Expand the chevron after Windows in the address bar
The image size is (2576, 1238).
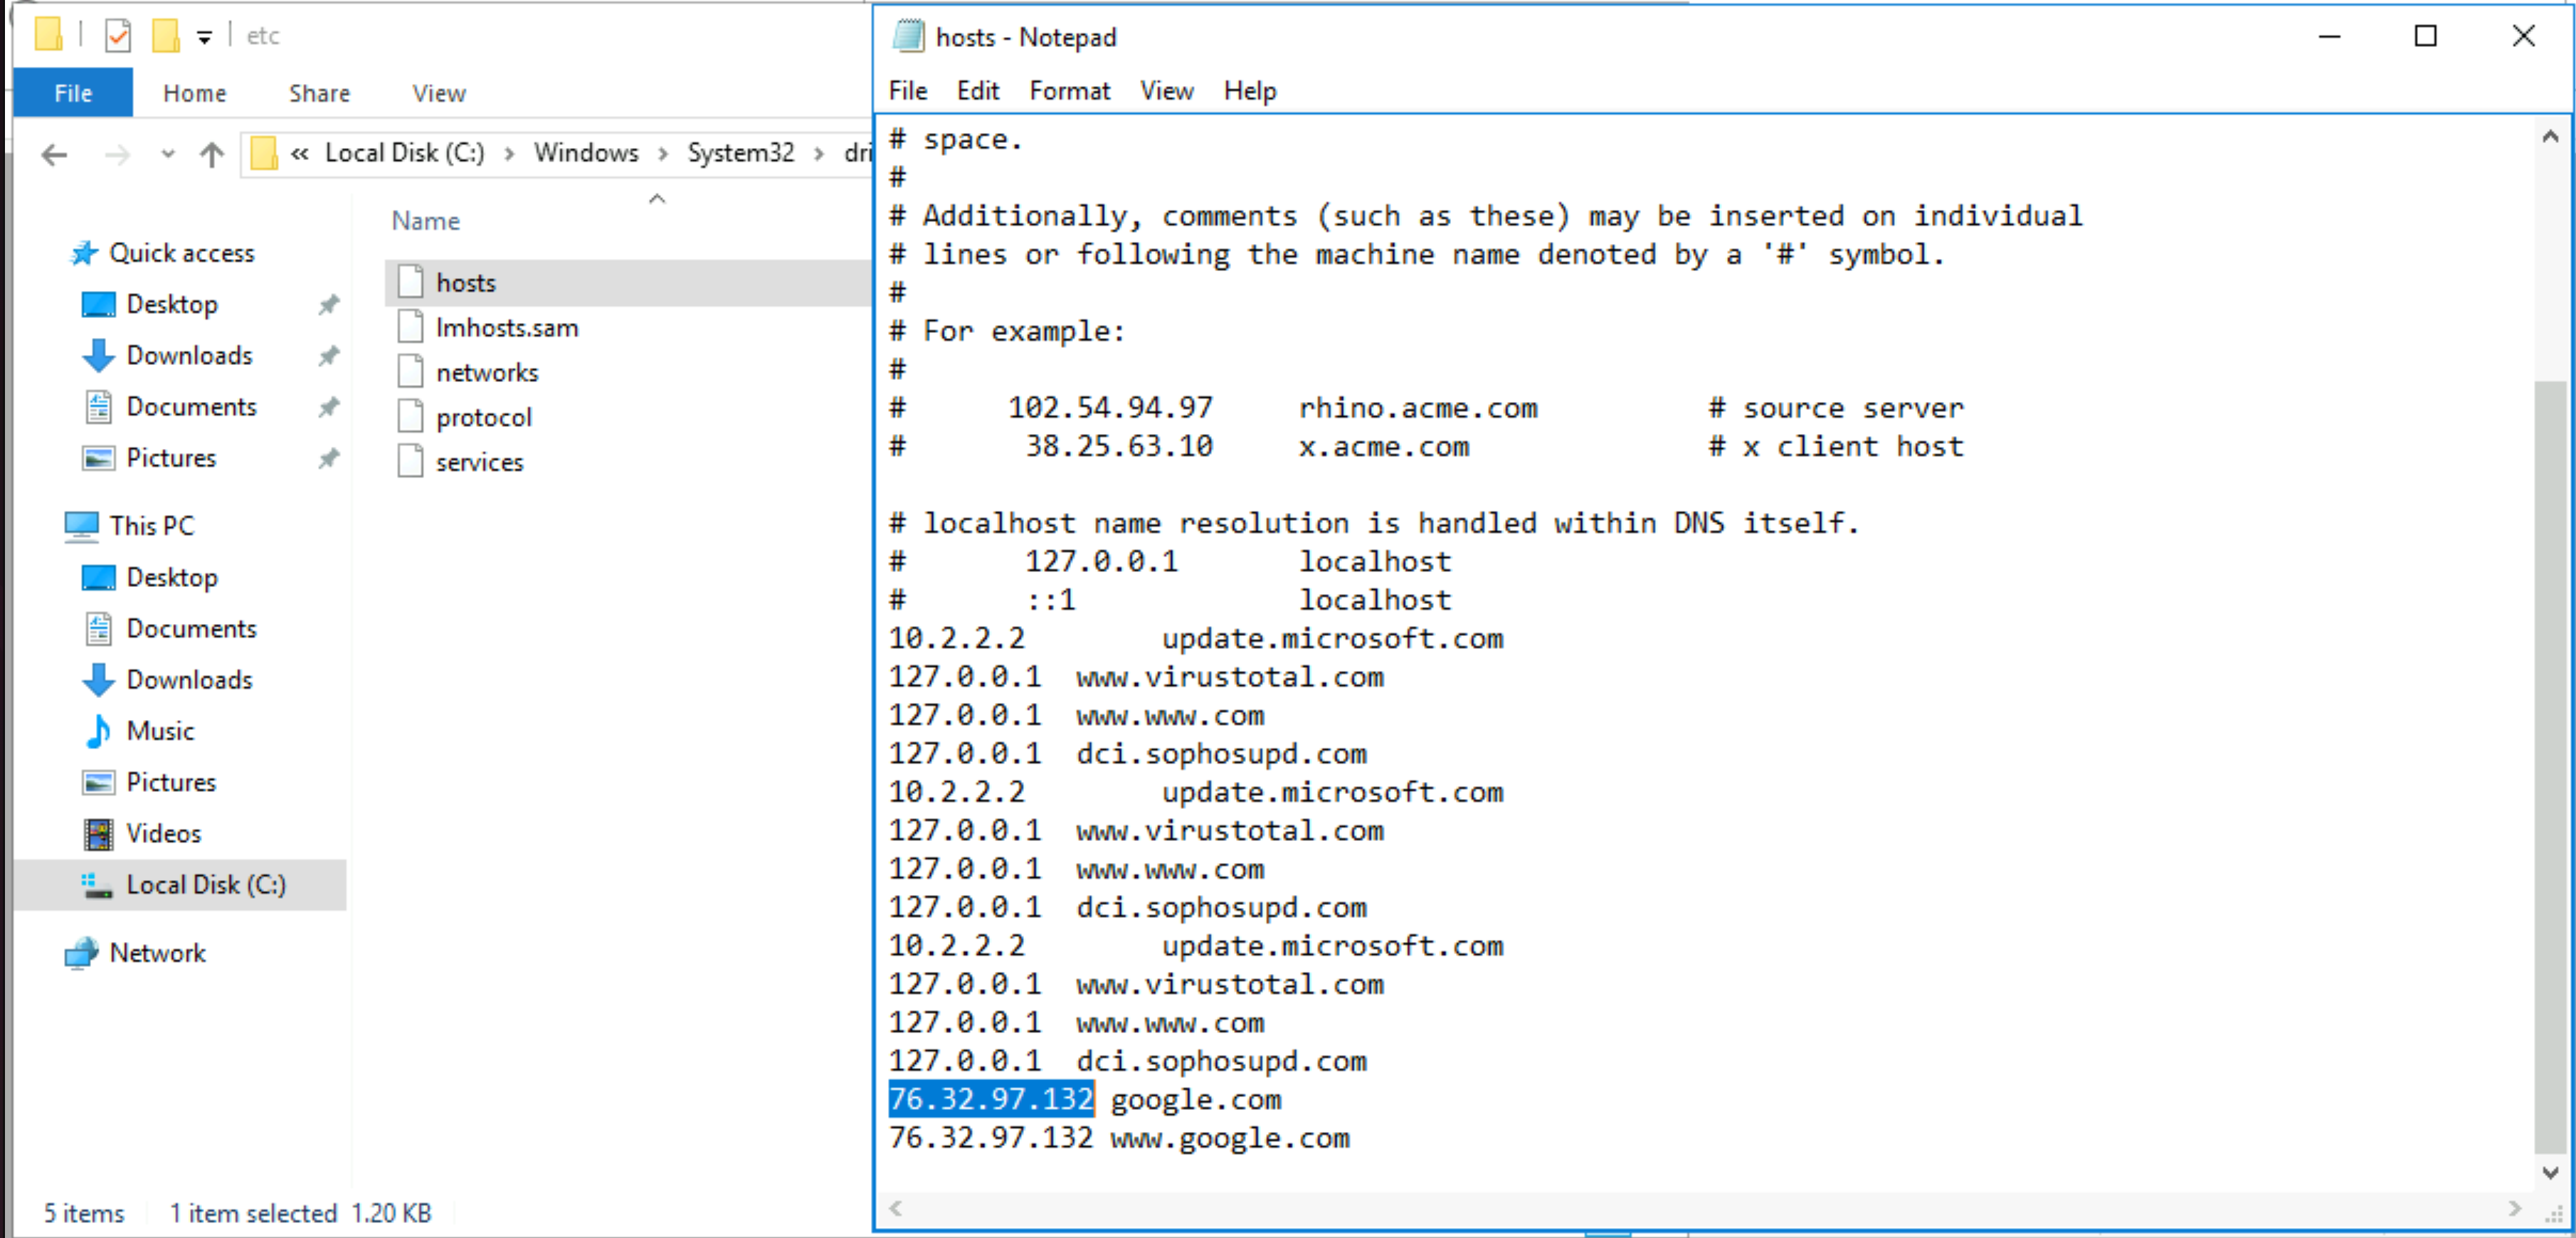663,153
